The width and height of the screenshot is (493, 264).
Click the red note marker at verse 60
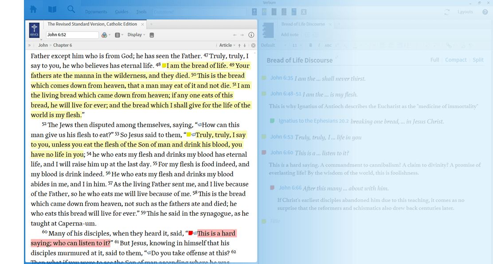(x=190, y=233)
